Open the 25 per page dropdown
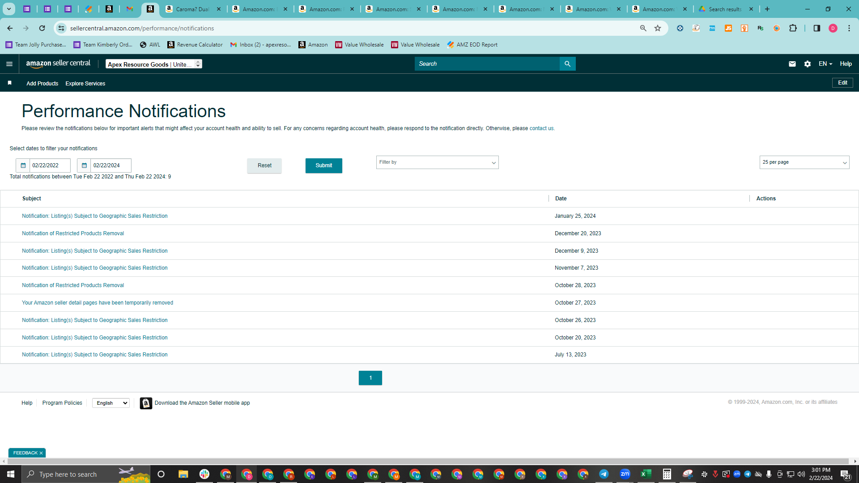Screen dimensions: 859x483 pyautogui.click(x=804, y=162)
